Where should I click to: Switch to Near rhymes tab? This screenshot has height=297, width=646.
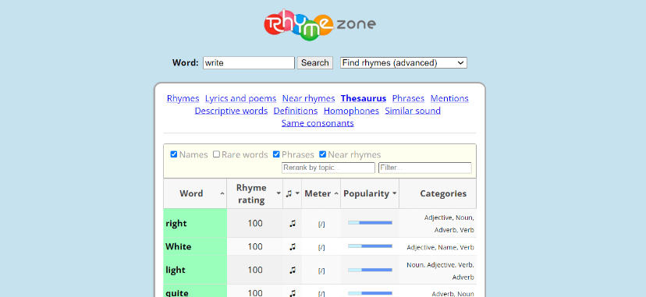(309, 98)
